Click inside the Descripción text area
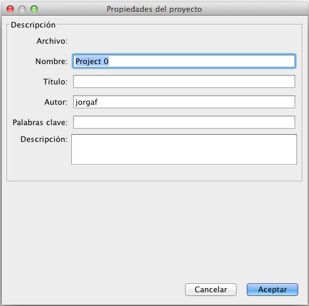This screenshot has height=306, width=309. [x=184, y=149]
